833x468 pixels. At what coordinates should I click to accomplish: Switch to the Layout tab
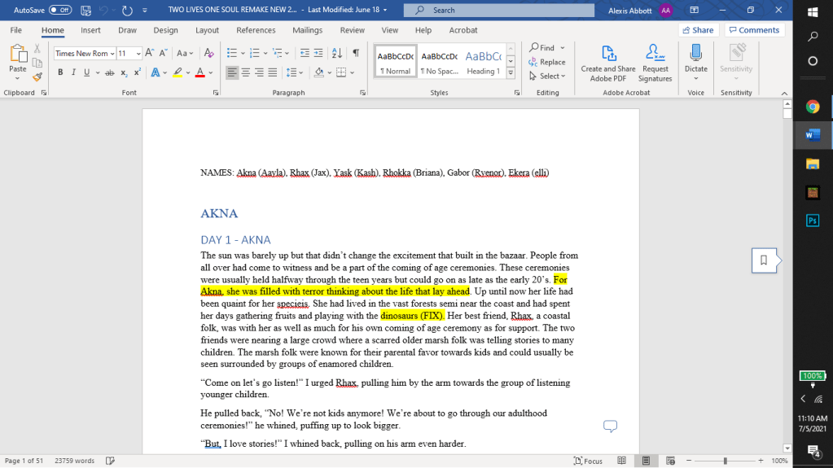pos(207,30)
